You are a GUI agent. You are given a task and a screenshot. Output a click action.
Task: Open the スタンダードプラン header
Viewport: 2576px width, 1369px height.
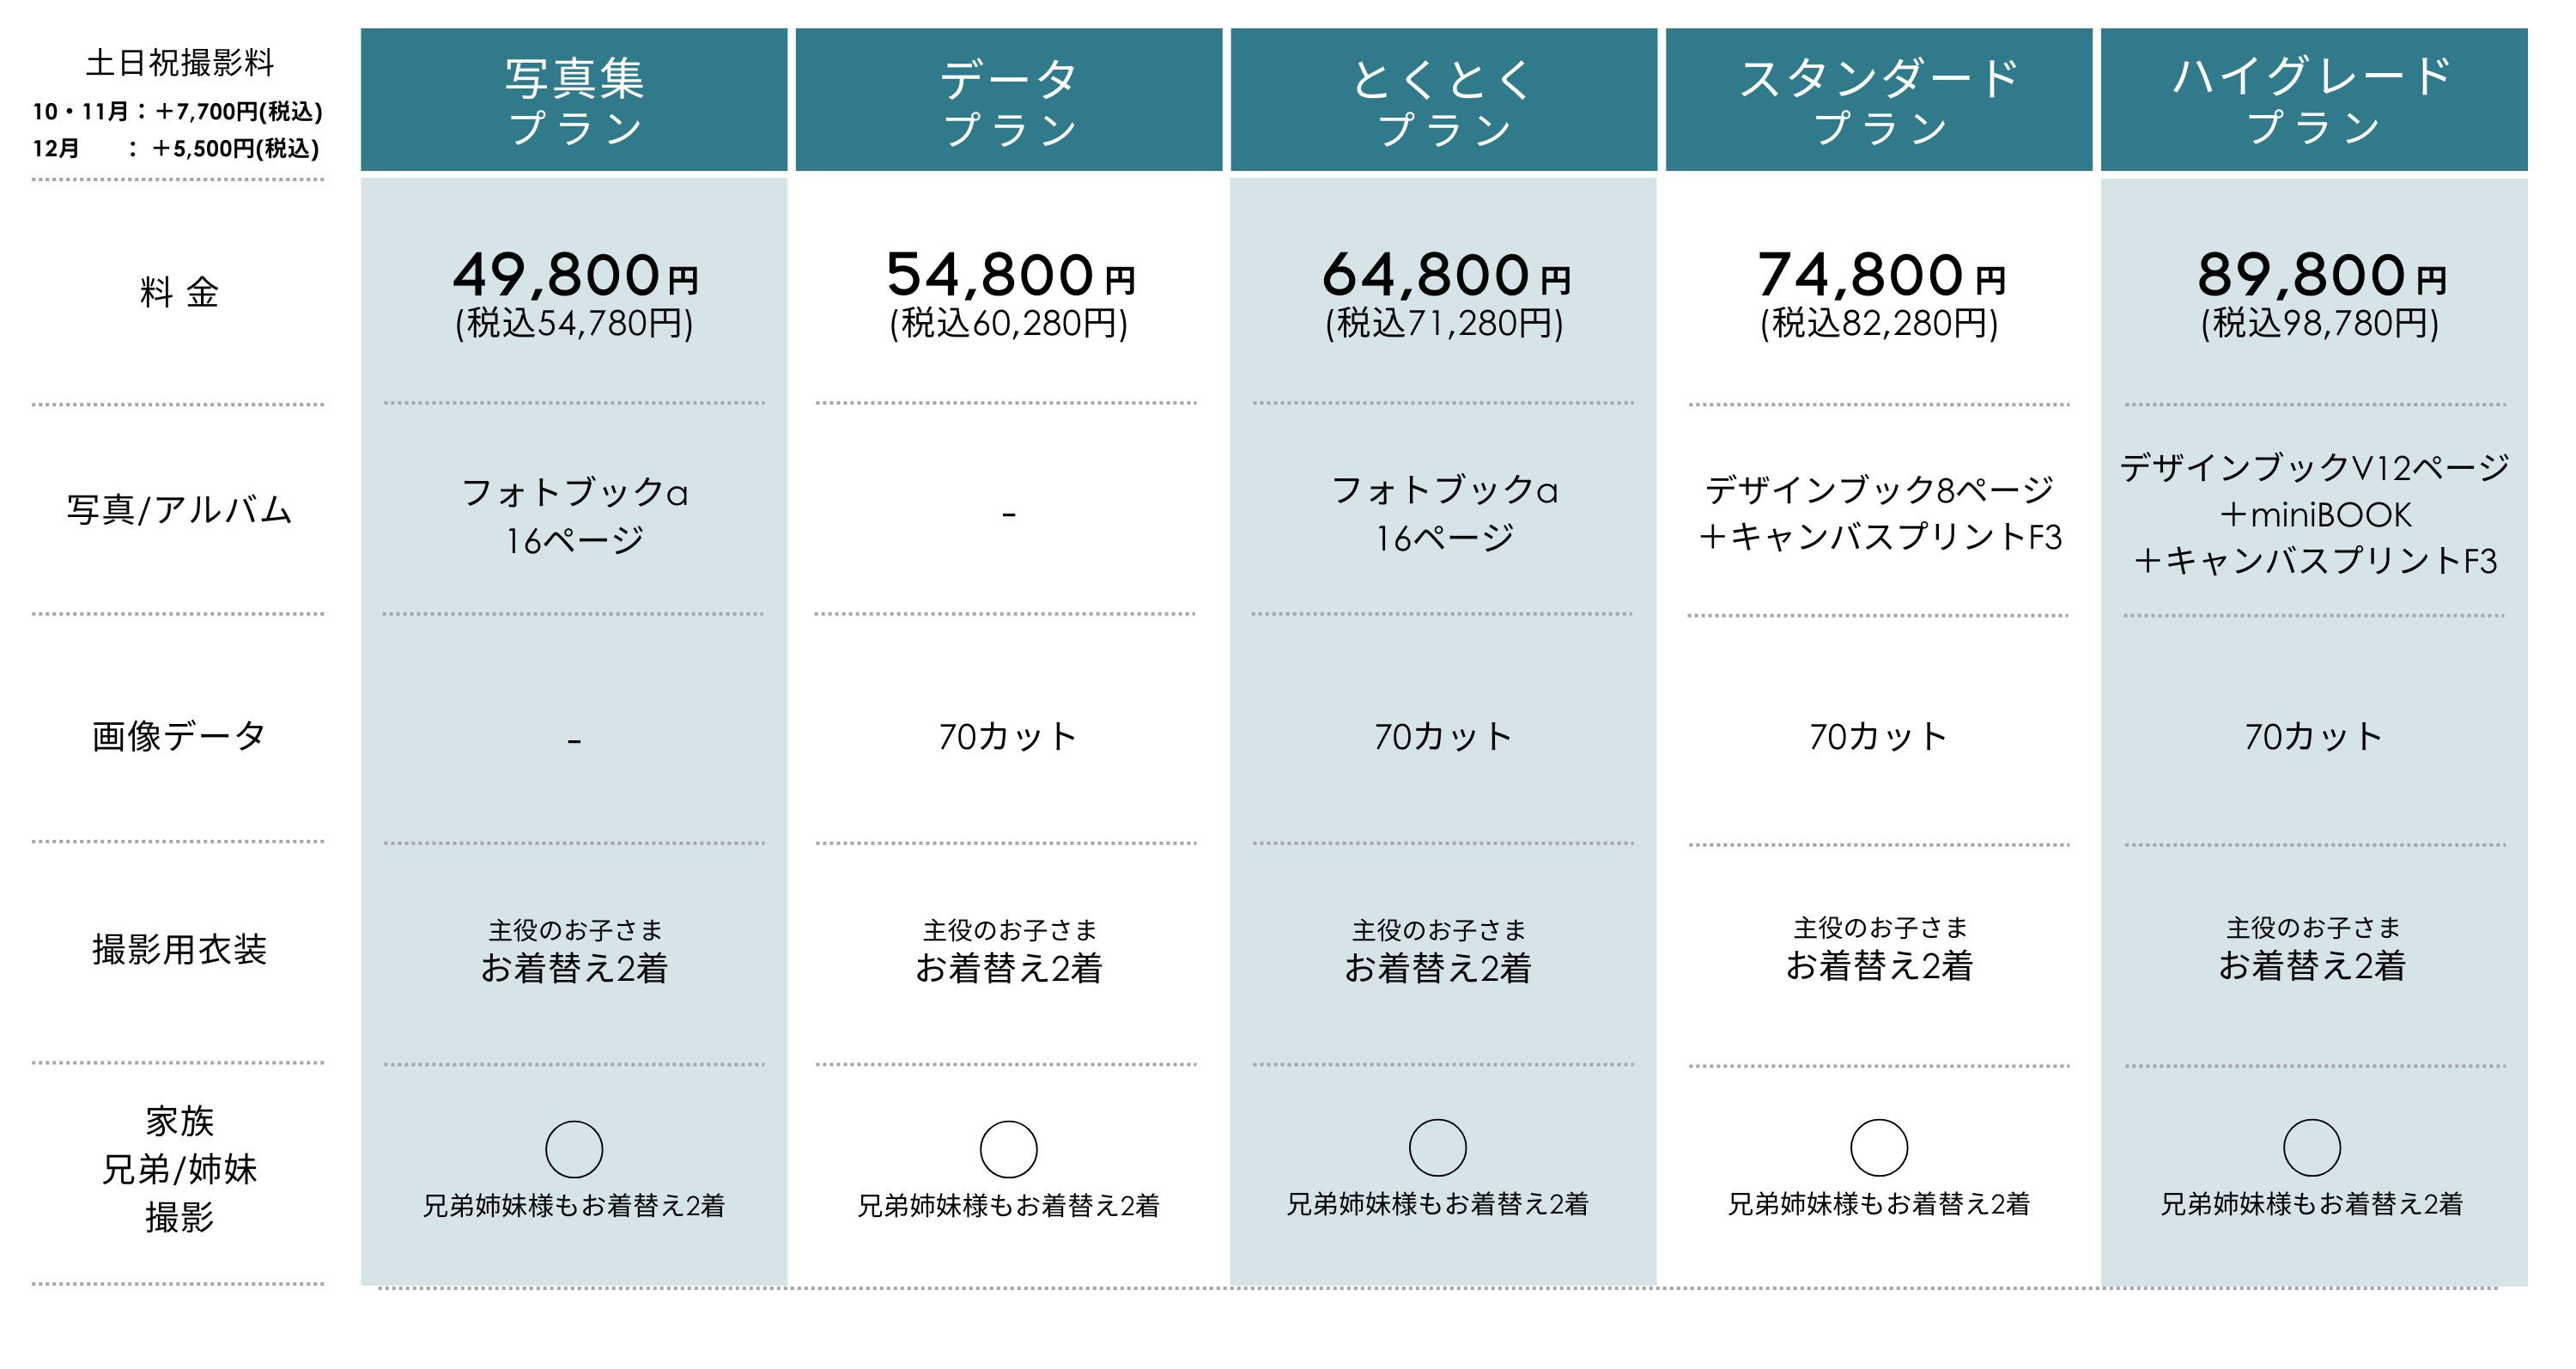click(1878, 100)
